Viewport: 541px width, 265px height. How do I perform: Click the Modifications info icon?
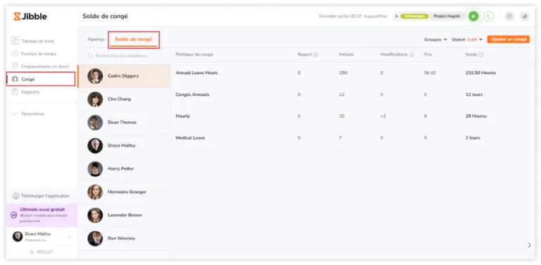(x=411, y=54)
